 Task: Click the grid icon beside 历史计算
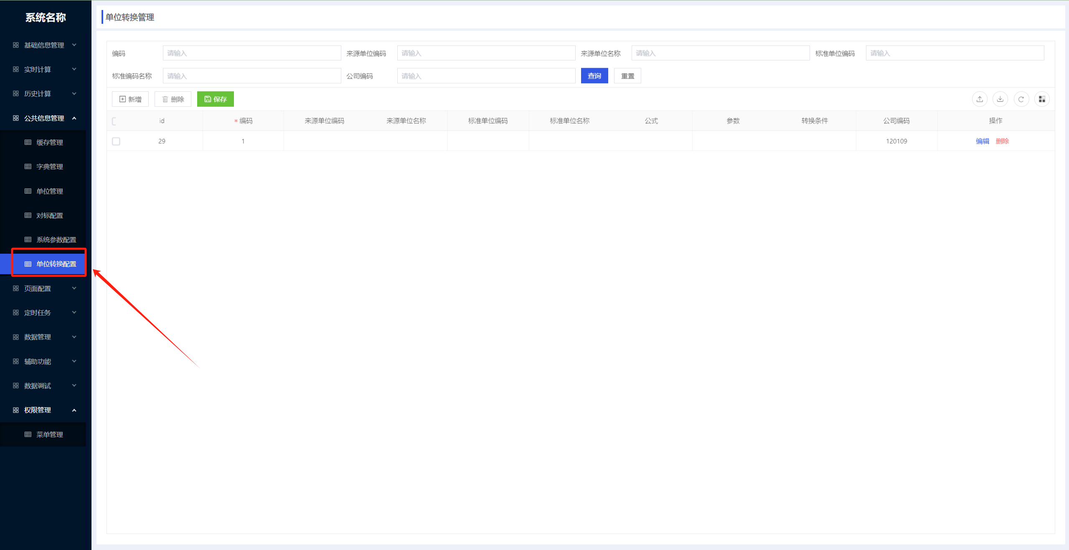point(16,93)
